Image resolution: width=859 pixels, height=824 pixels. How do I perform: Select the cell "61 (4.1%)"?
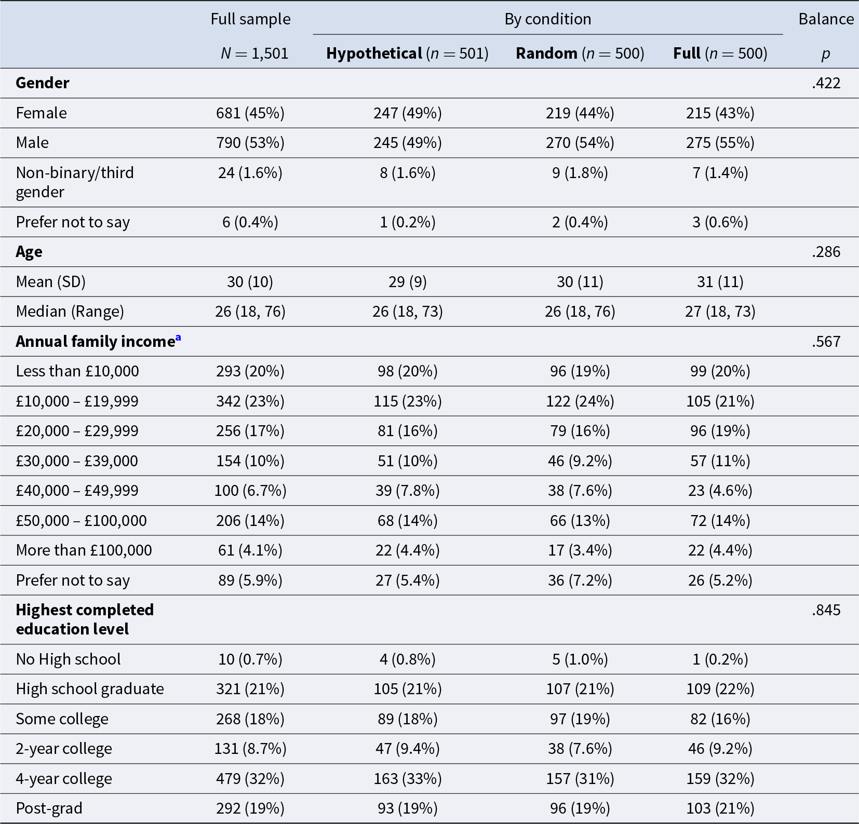[250, 550]
